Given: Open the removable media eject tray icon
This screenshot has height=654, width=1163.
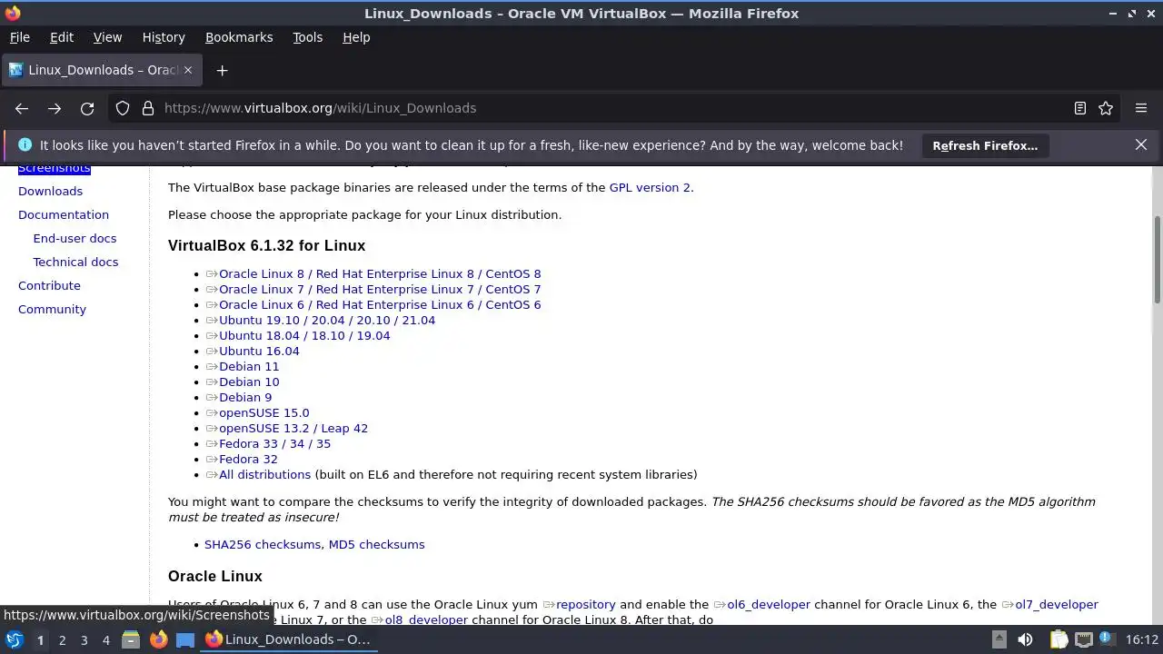Looking at the screenshot, I should click(x=999, y=639).
